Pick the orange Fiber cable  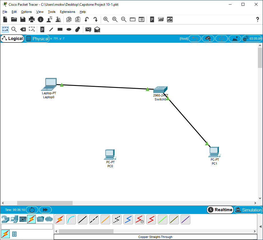[105, 219]
